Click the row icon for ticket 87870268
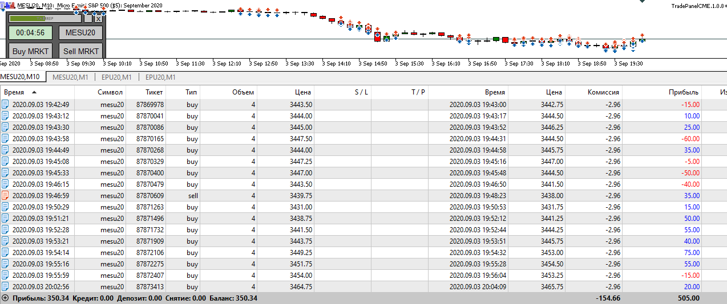The width and height of the screenshot is (727, 304). [x=5, y=150]
